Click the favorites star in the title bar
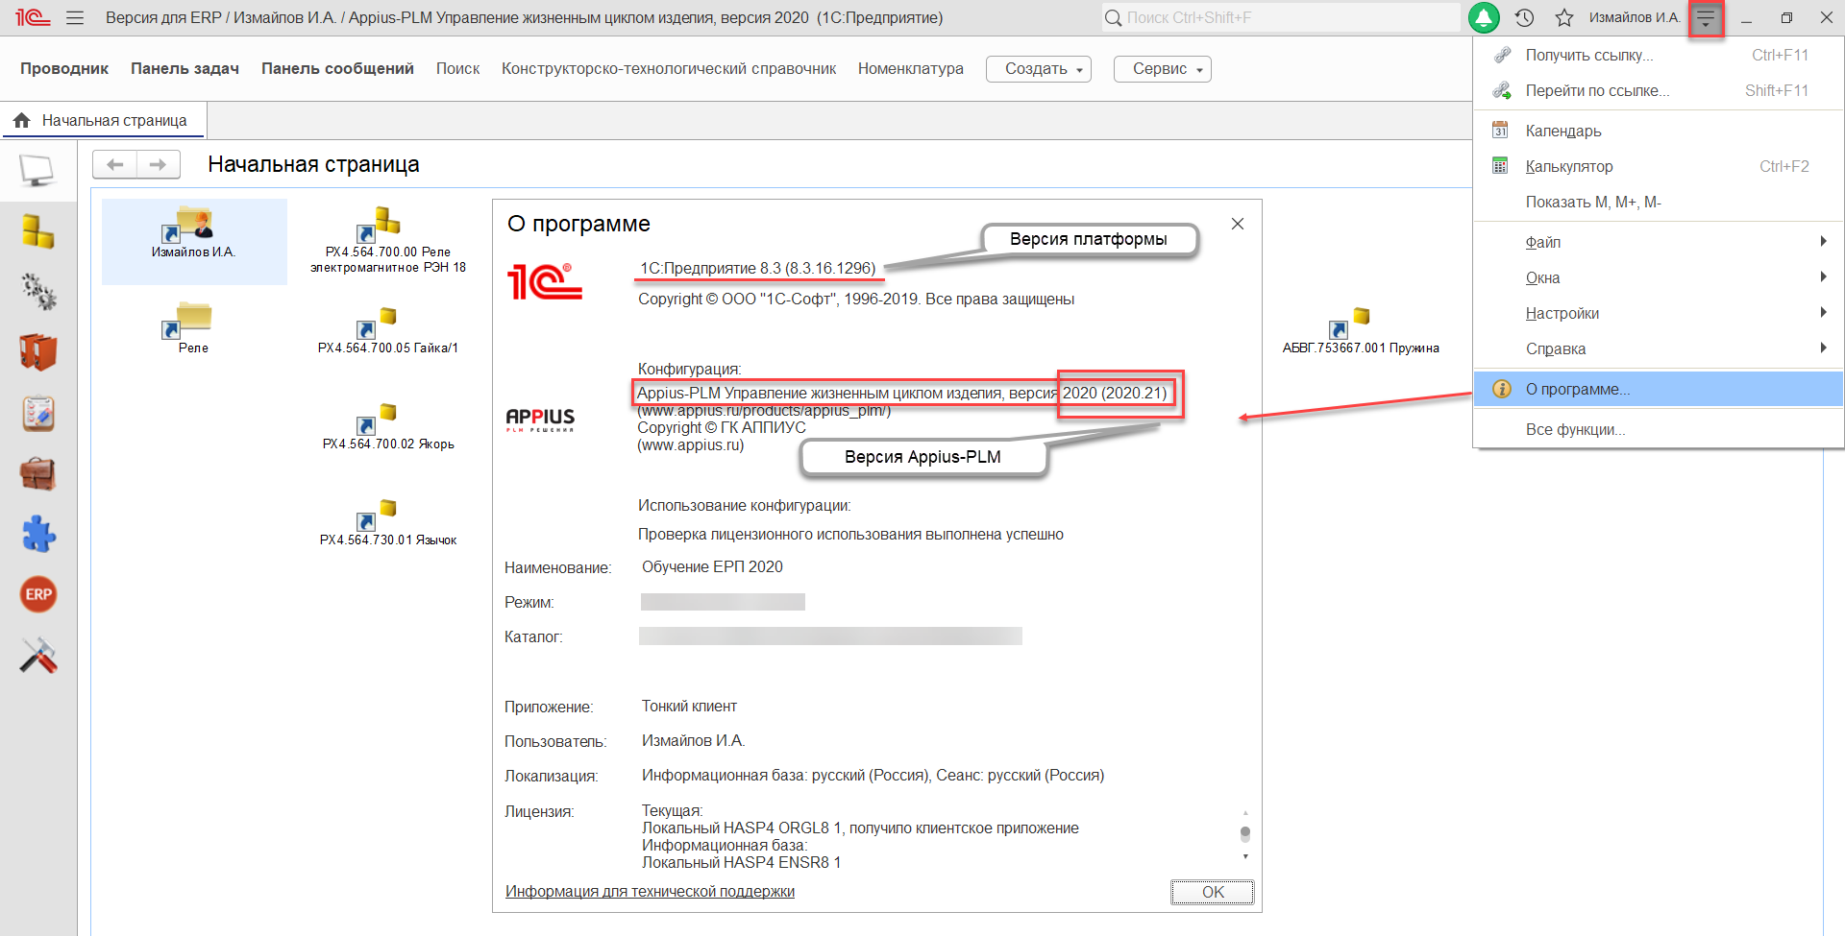 pyautogui.click(x=1564, y=17)
